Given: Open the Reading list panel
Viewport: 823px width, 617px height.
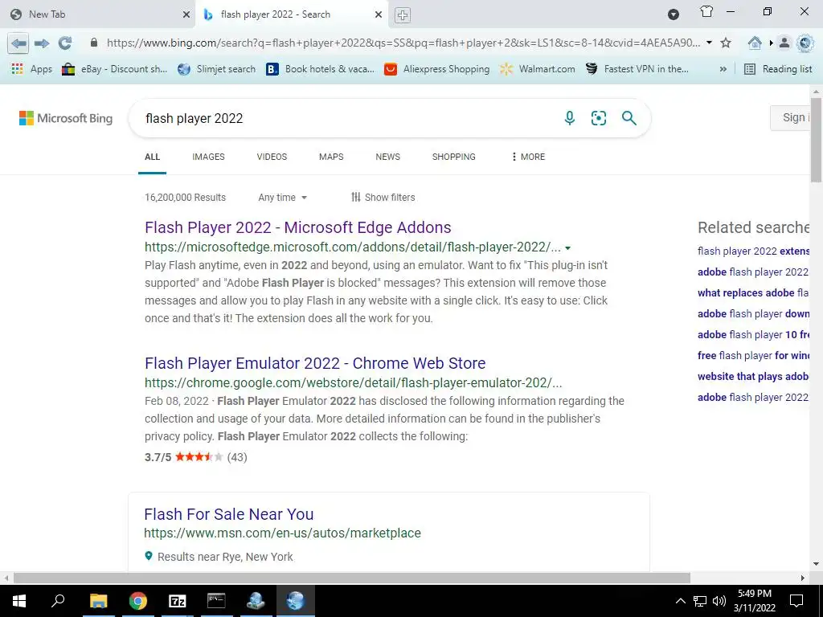Looking at the screenshot, I should point(778,69).
